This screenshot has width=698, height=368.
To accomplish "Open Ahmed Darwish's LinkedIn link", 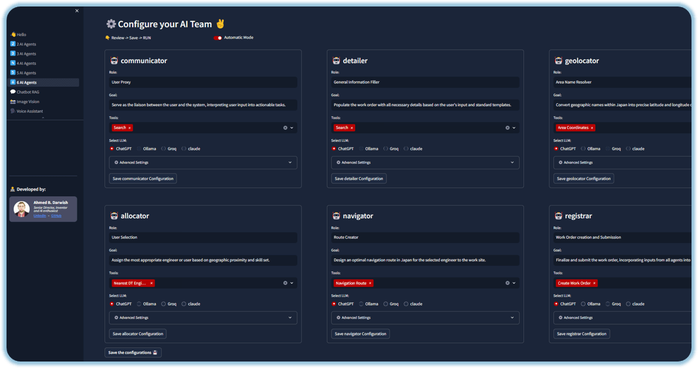I will pyautogui.click(x=40, y=216).
